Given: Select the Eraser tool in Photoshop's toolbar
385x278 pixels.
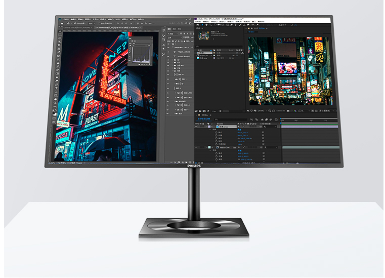Looking at the screenshot, I should pyautogui.click(x=58, y=70).
